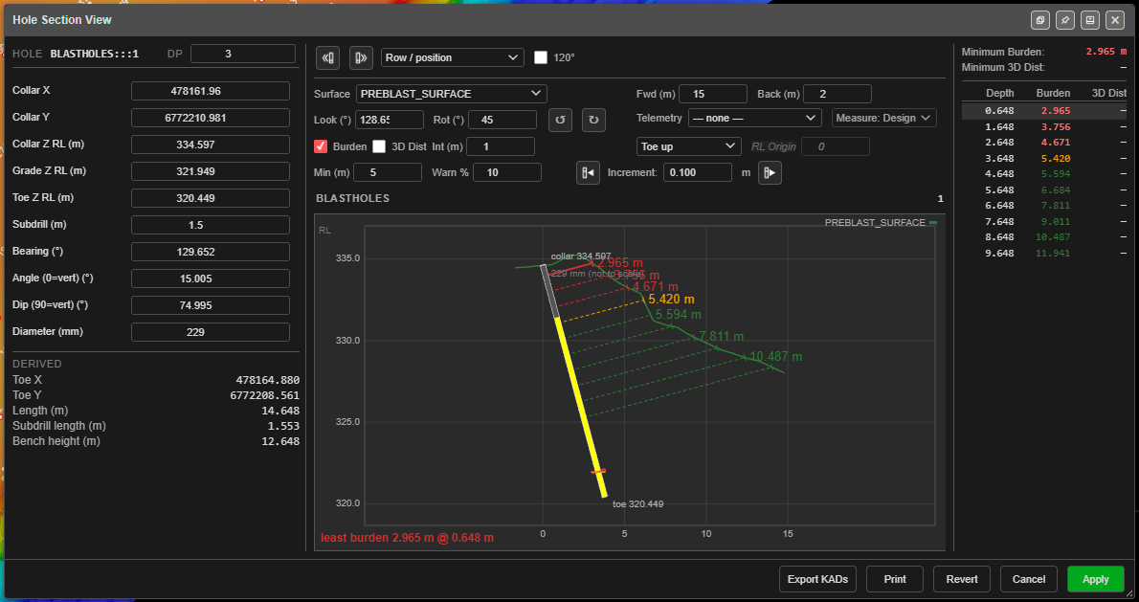
Task: Go to next hole arrow icon
Action: [361, 57]
